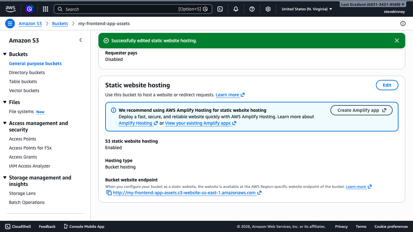Collapse the Buckets section
413x232 pixels.
[5, 54]
